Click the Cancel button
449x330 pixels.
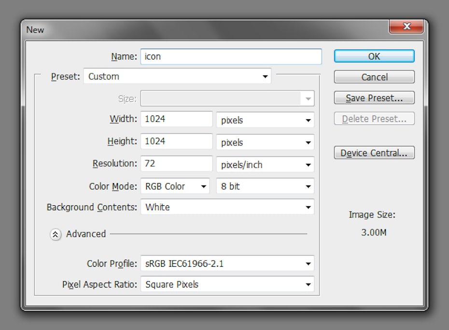coord(374,77)
